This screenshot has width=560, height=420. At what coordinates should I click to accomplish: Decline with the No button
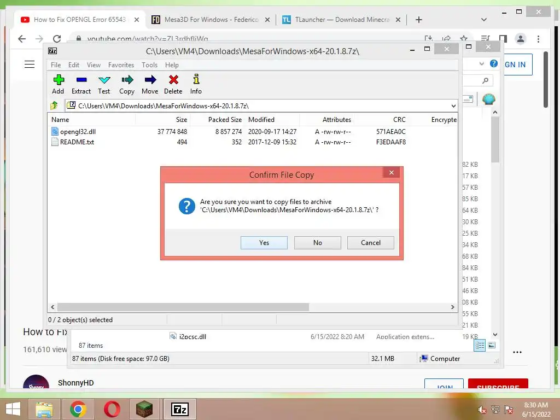click(x=318, y=242)
